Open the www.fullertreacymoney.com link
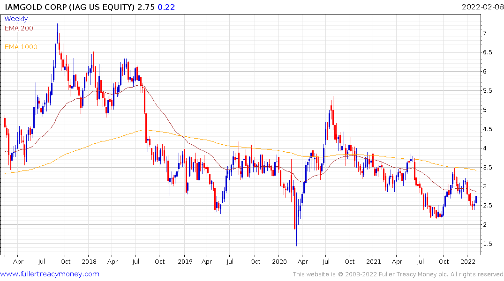The height and width of the screenshot is (281, 504). 50,274
